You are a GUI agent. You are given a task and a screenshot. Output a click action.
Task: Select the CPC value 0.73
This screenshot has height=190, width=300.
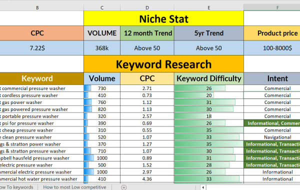point(147,95)
